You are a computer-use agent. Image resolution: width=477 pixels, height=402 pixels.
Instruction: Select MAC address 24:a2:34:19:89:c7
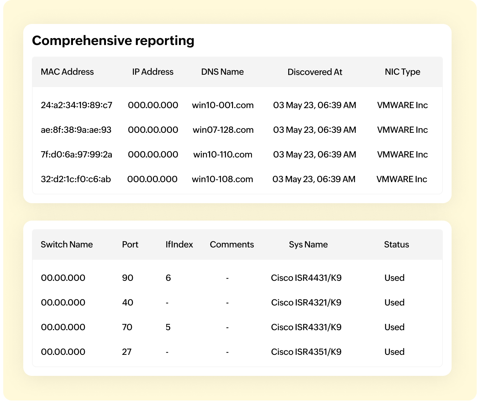[77, 105]
